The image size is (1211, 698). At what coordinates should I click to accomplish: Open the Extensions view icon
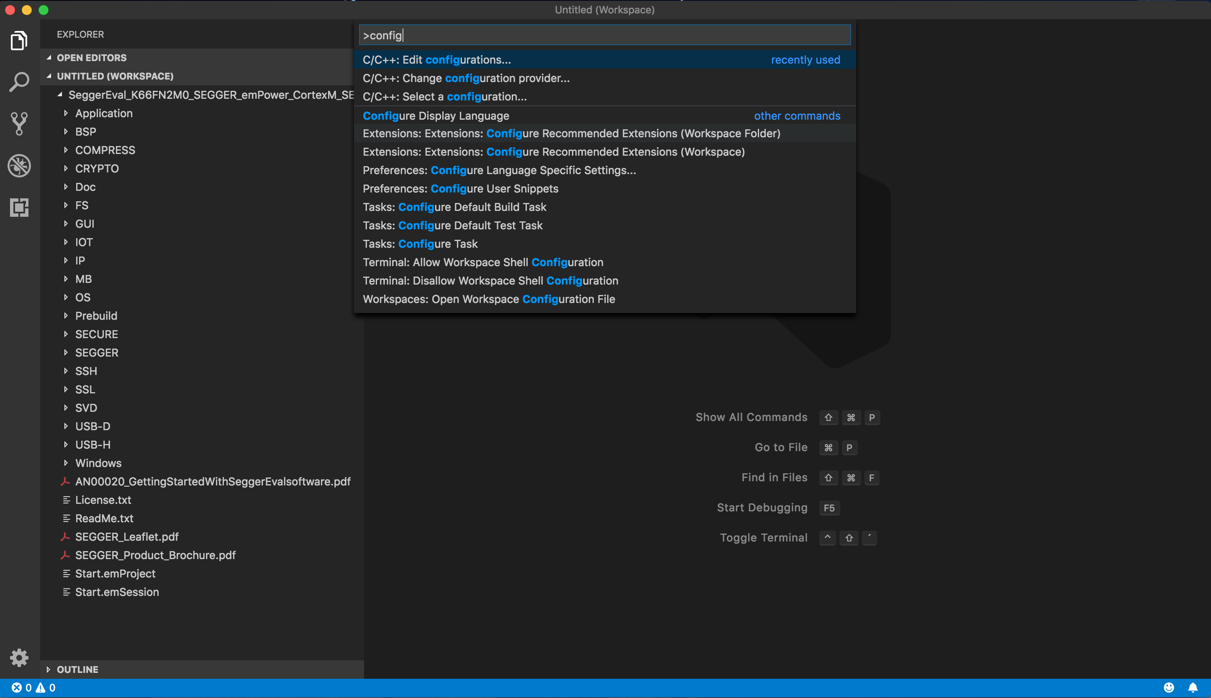pos(19,207)
